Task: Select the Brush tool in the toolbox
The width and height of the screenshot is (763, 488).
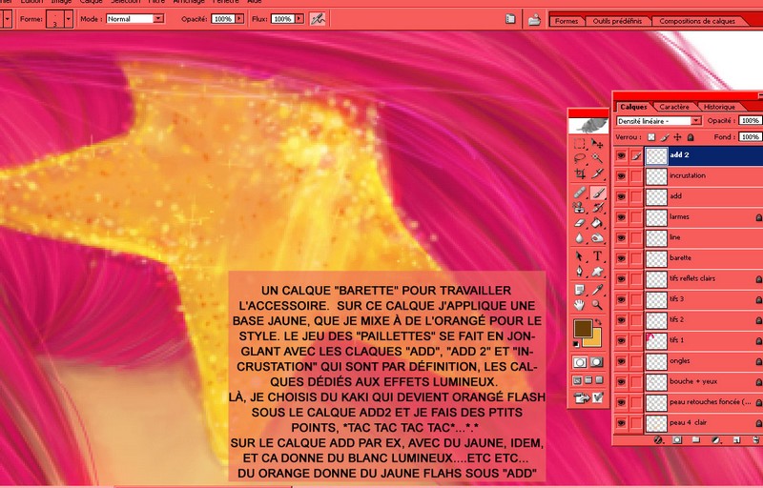Action: pyautogui.click(x=598, y=193)
